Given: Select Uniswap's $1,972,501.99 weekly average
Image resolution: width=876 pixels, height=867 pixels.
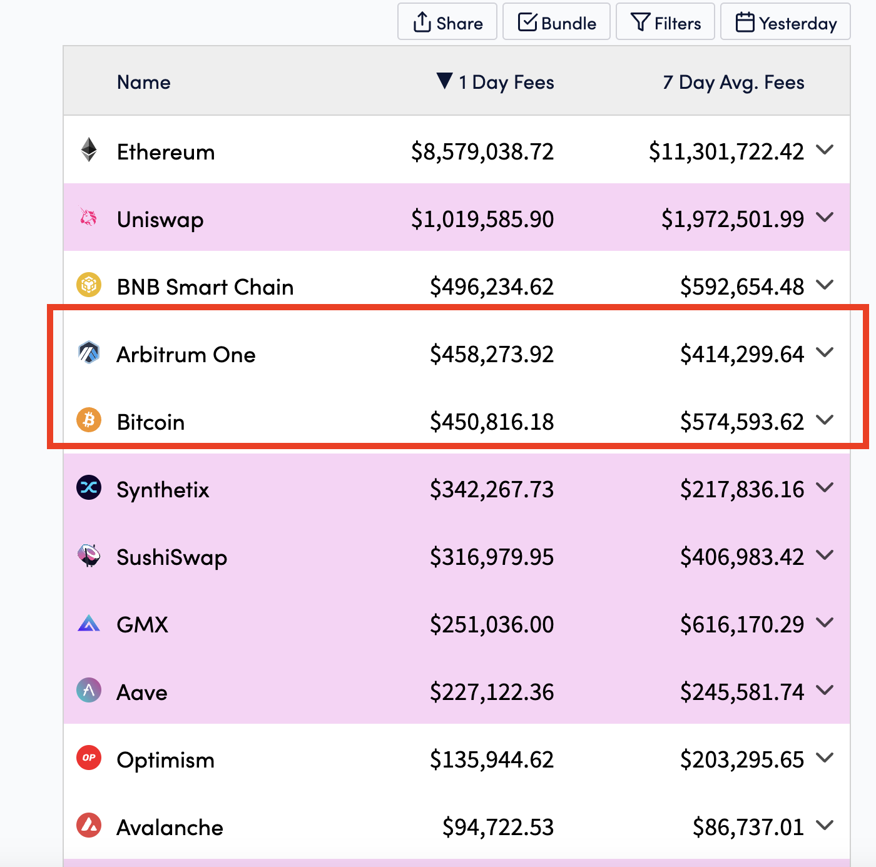Looking at the screenshot, I should [x=733, y=220].
